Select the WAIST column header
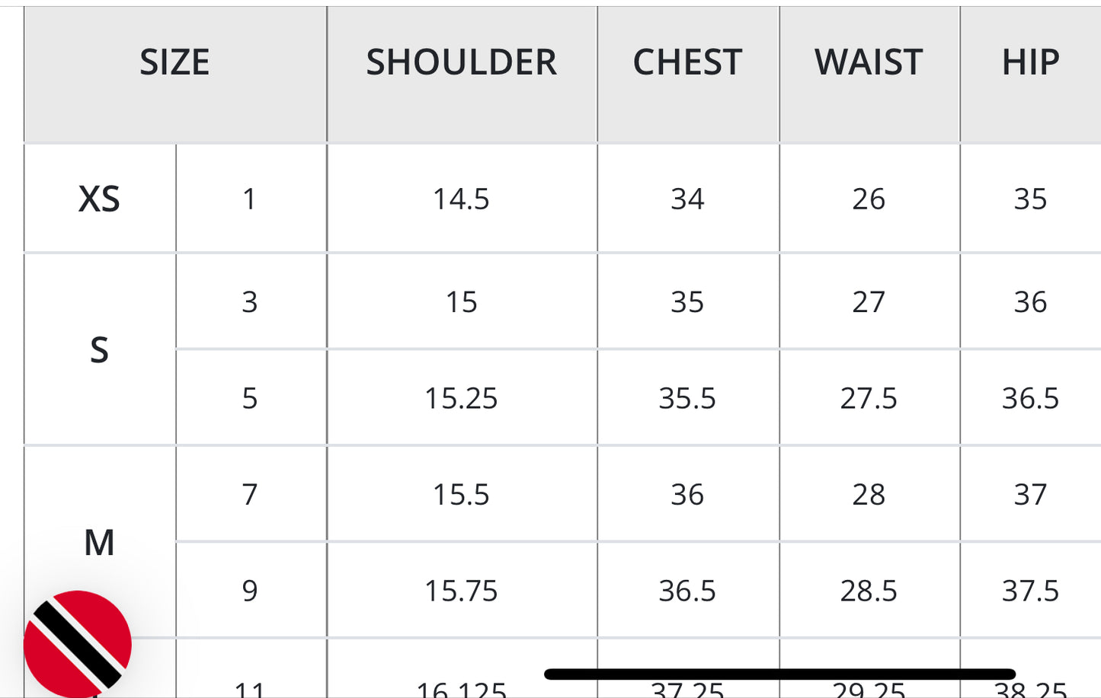Screen dimensions: 1101x698 pyautogui.click(x=869, y=62)
